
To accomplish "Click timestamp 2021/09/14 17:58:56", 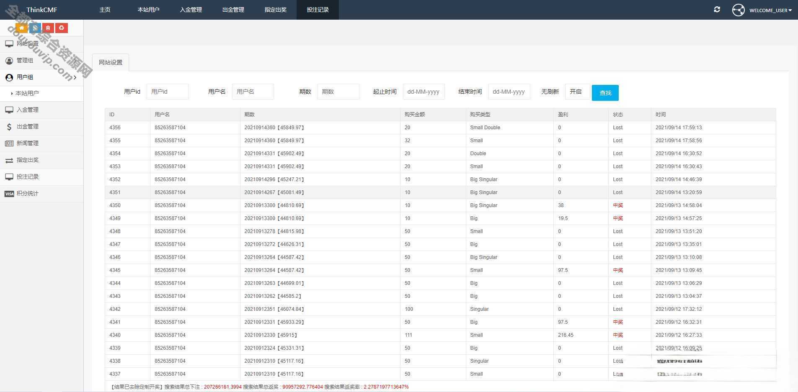I will pos(679,141).
